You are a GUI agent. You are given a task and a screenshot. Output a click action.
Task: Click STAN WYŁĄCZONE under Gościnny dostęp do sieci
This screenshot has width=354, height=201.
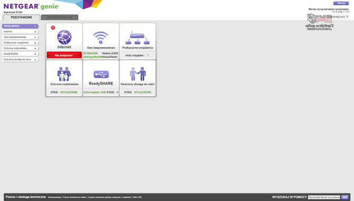[x=137, y=92]
